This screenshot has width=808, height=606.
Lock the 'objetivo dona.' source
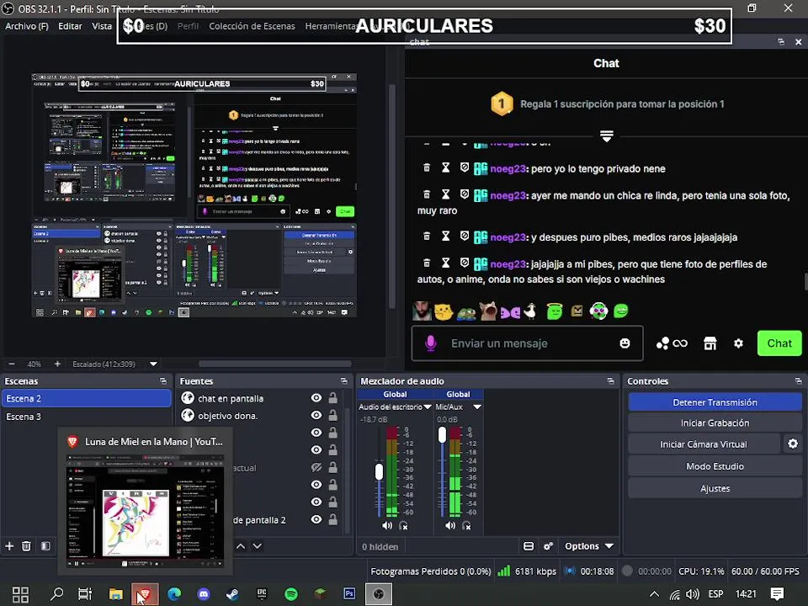click(x=333, y=415)
